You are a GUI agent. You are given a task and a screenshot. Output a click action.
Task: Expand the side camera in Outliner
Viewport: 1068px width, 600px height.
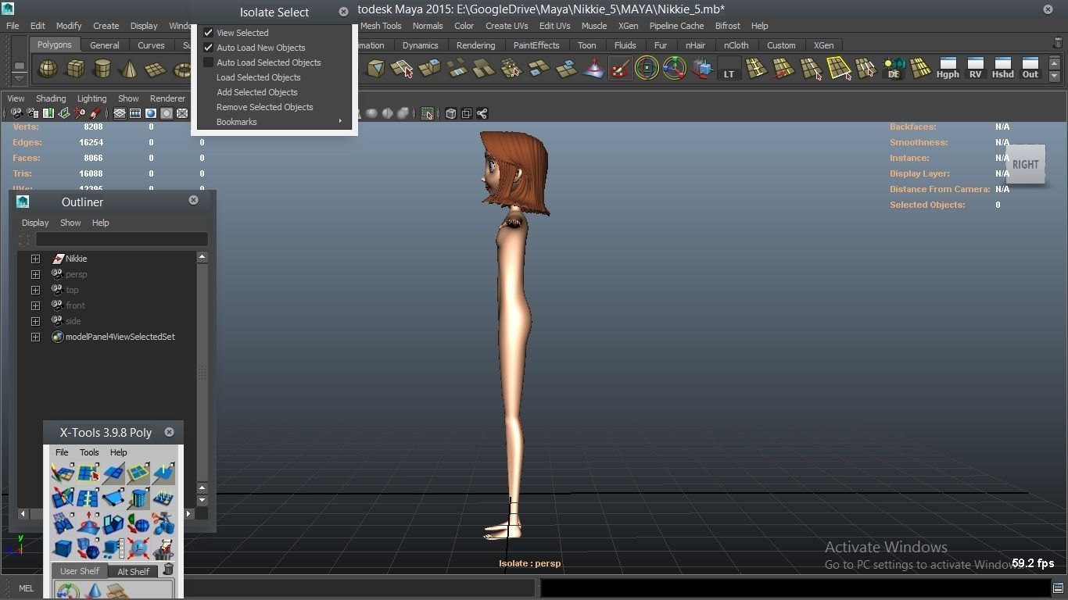[x=35, y=321]
